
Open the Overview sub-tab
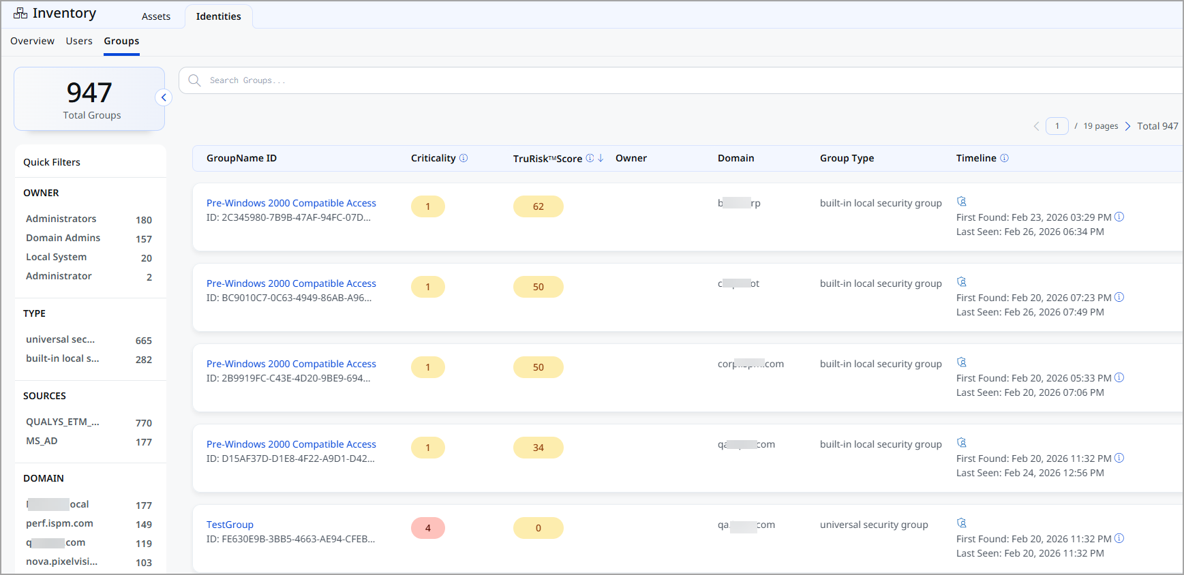click(32, 41)
